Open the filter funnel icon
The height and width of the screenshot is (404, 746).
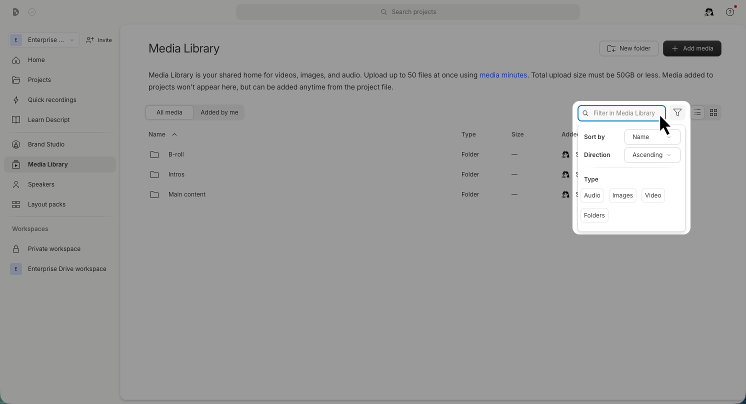[677, 112]
